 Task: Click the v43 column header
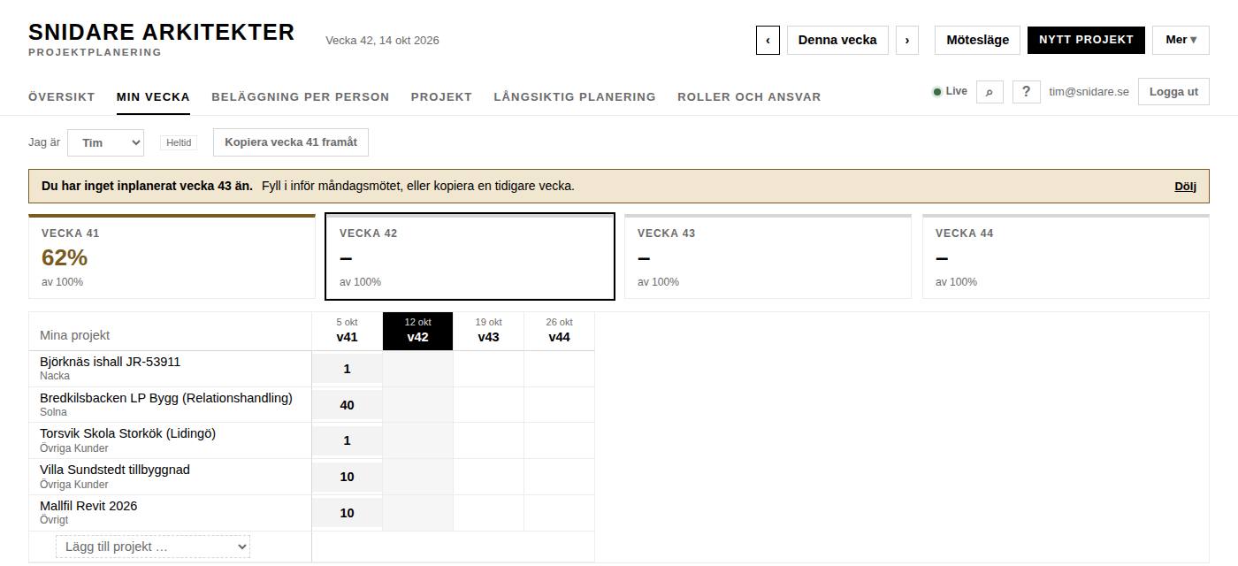click(488, 331)
